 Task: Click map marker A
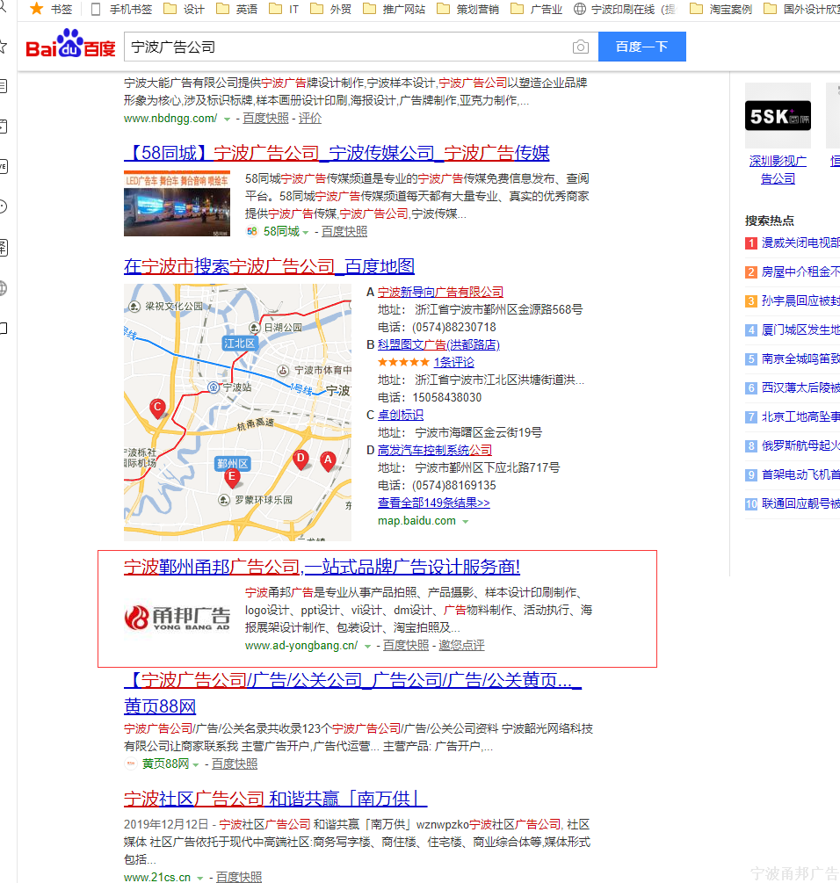click(328, 460)
